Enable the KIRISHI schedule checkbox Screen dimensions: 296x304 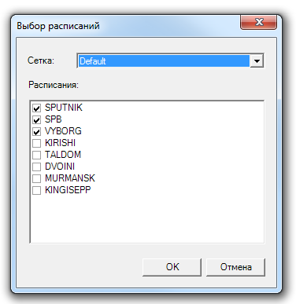tap(37, 143)
